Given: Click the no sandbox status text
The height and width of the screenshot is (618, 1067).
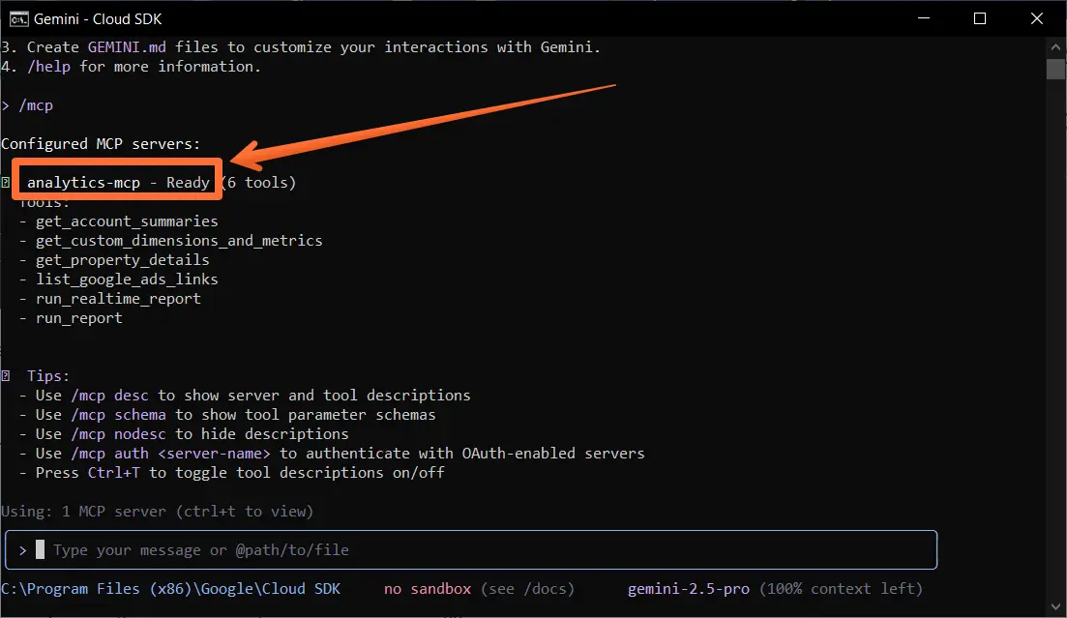Looking at the screenshot, I should point(427,588).
